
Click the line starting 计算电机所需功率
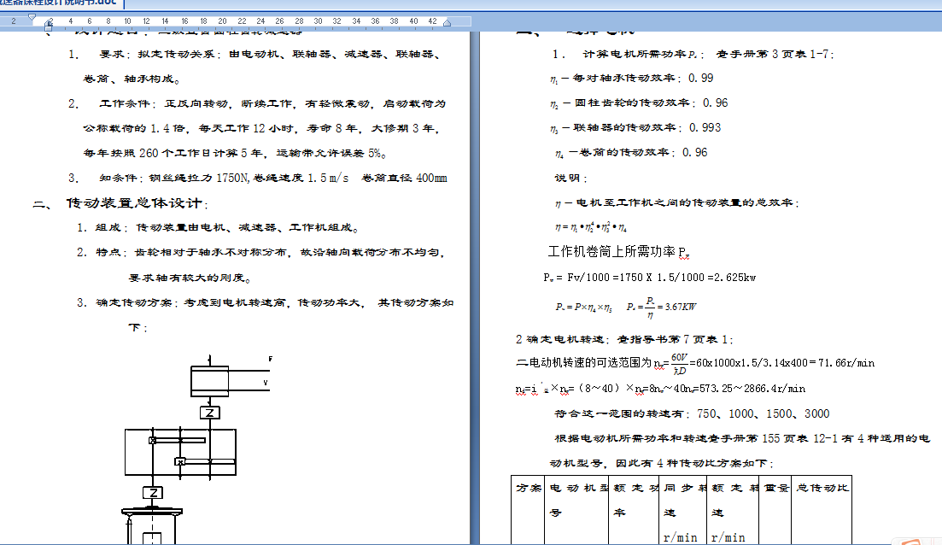[693, 54]
